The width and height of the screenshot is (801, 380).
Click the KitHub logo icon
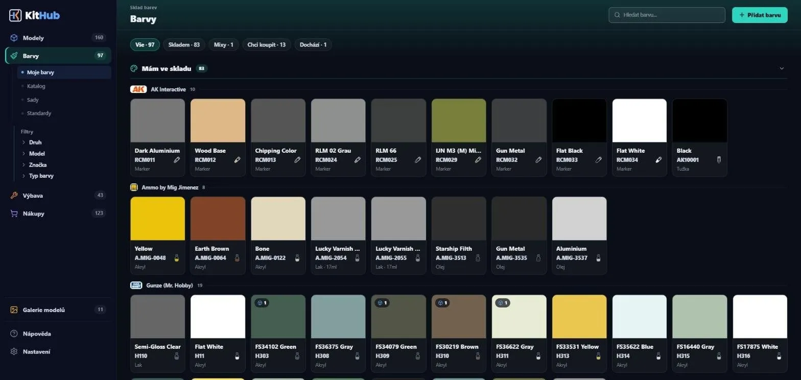click(x=15, y=15)
